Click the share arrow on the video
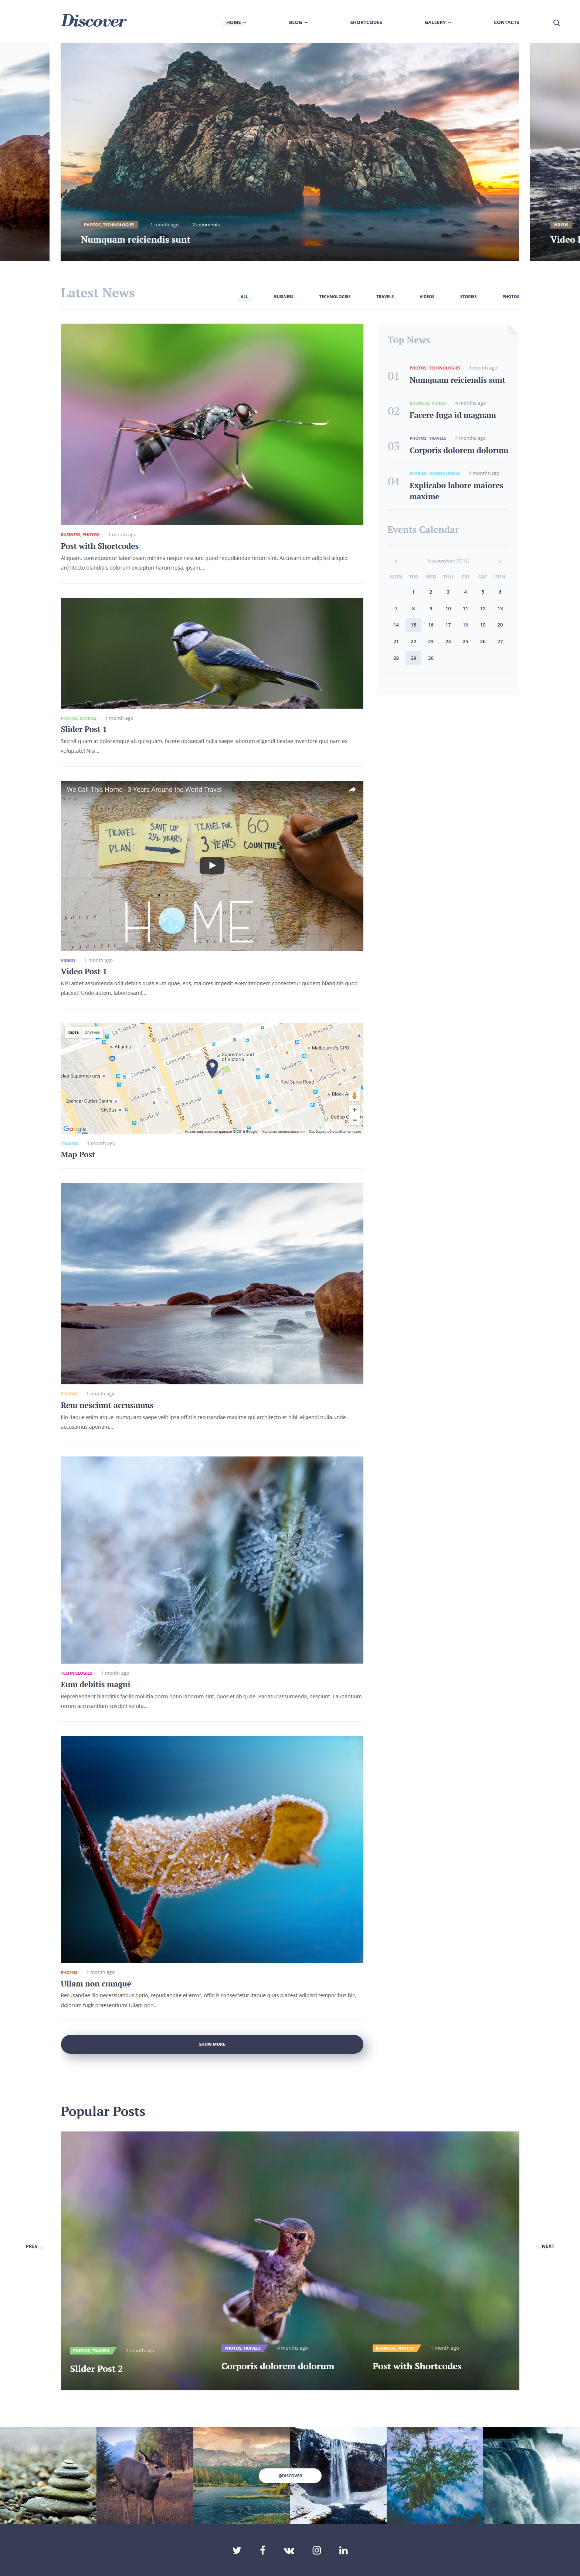Viewport: 580px width, 2576px height. [x=352, y=789]
